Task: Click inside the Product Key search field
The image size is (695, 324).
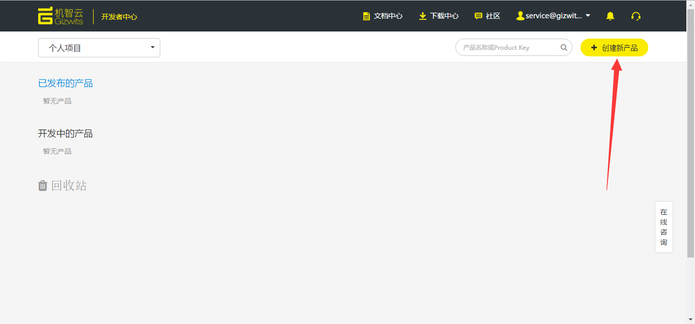Action: [x=504, y=47]
